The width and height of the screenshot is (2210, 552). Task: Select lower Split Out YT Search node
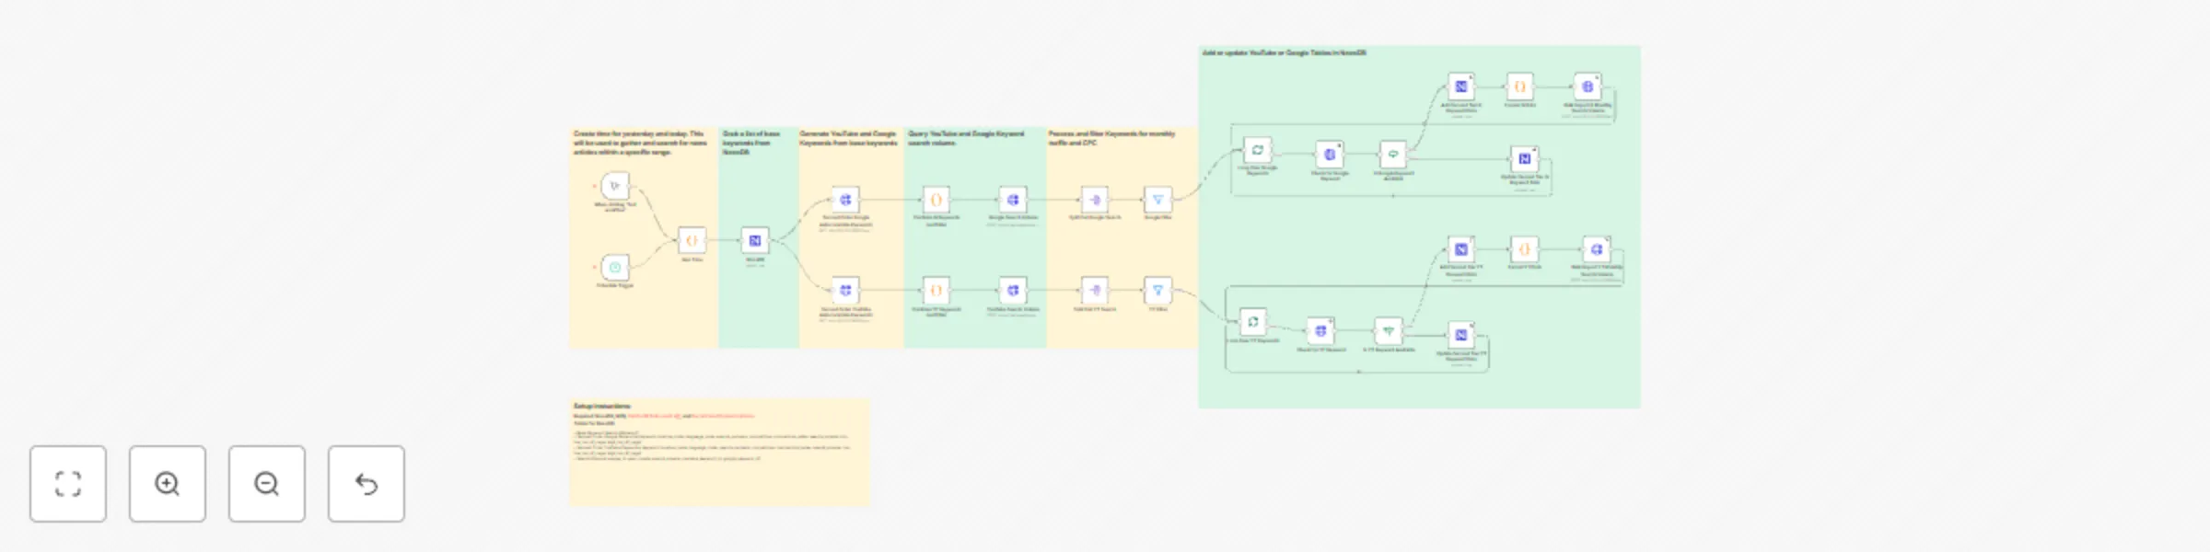(x=1094, y=291)
